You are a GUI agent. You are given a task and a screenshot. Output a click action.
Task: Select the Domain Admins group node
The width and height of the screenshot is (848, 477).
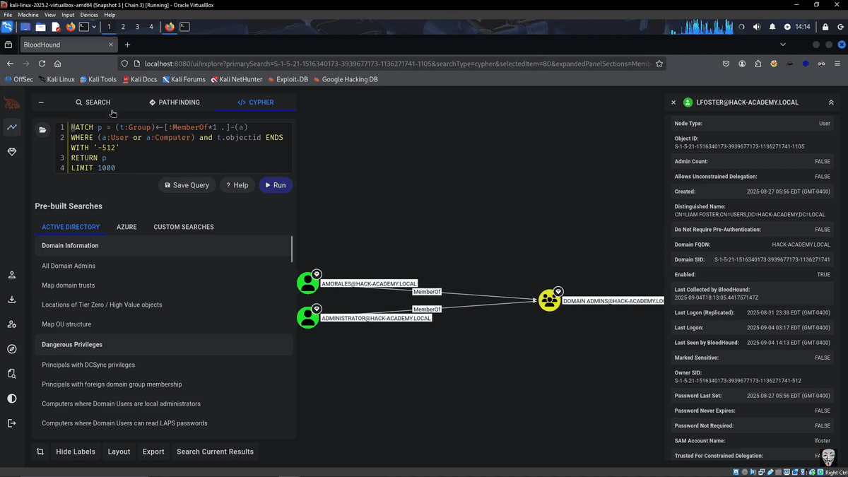pos(549,300)
